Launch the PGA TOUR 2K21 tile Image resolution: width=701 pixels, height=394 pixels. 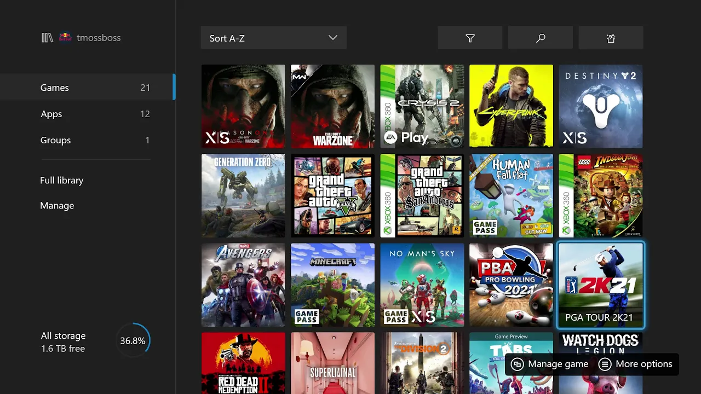[601, 285]
